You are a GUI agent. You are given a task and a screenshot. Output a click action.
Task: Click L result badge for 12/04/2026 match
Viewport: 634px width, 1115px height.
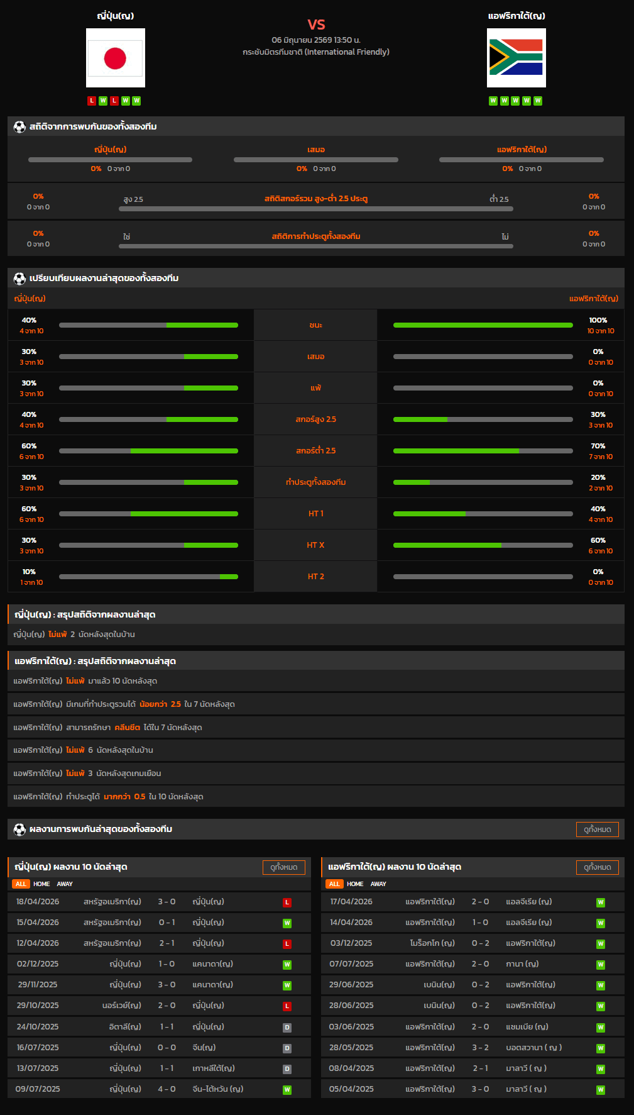(287, 944)
